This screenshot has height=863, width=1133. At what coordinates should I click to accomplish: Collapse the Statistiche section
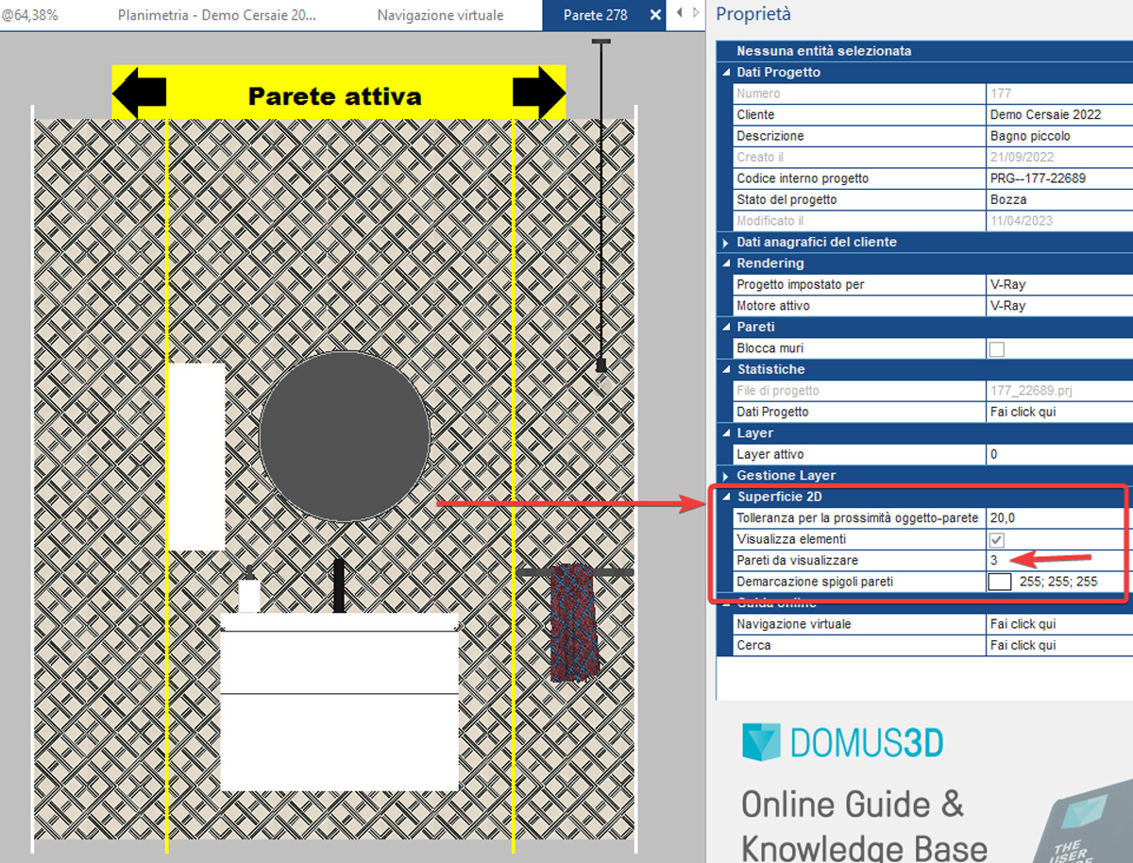(725, 370)
